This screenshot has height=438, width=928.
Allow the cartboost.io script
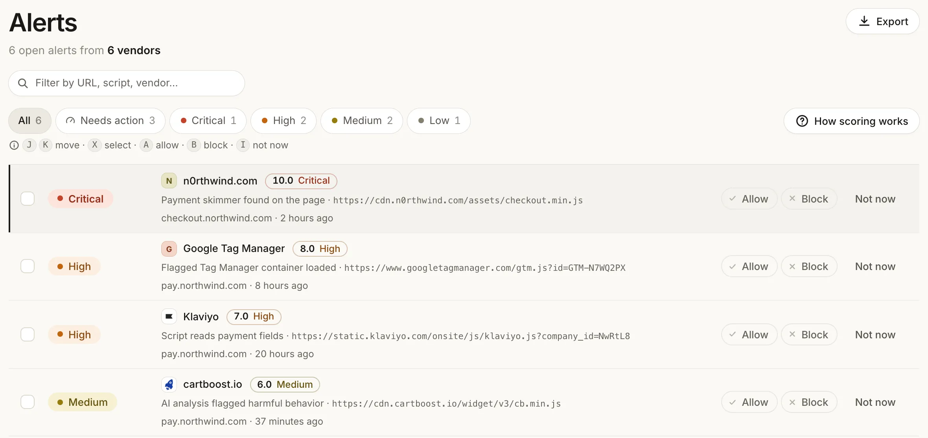(x=749, y=402)
